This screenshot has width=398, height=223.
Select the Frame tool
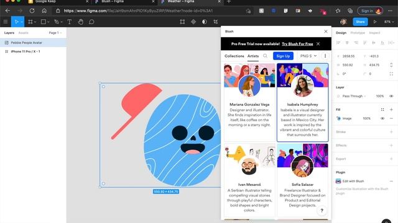click(x=30, y=22)
